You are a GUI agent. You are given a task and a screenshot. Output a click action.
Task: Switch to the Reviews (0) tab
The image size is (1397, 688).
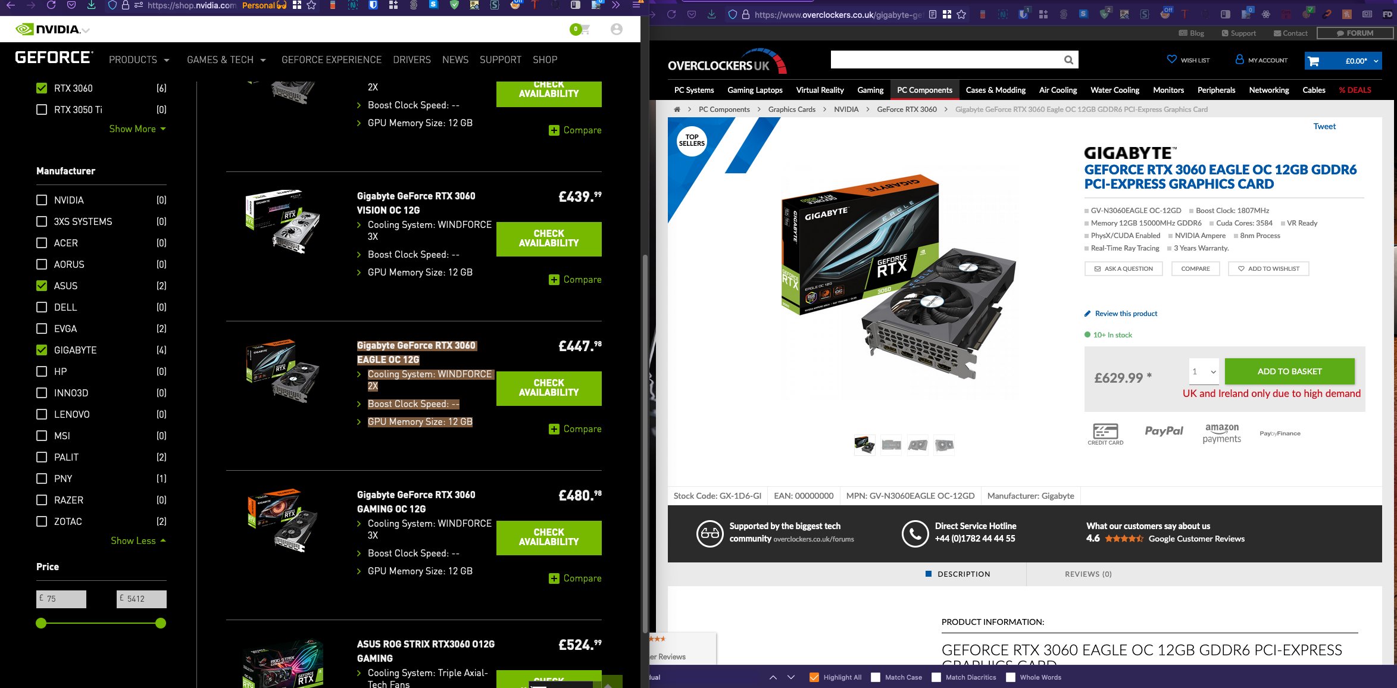tap(1087, 574)
